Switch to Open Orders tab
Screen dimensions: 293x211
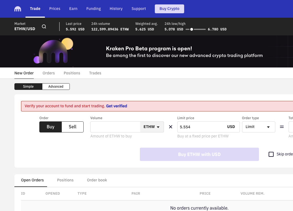tap(32, 180)
